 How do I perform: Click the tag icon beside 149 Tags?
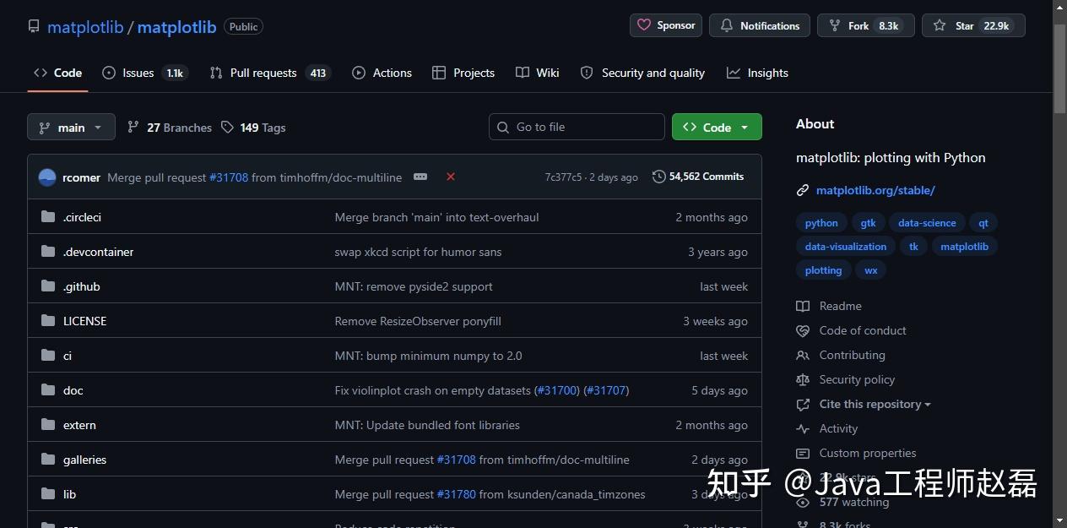(227, 128)
